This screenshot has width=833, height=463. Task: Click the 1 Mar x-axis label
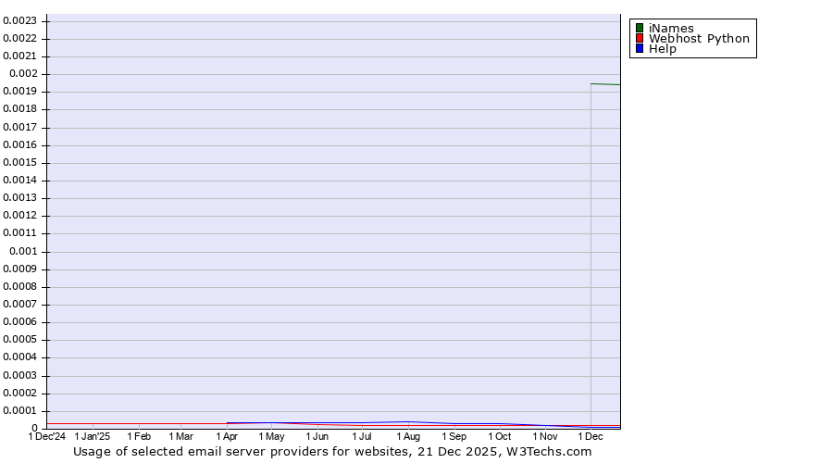click(x=180, y=436)
